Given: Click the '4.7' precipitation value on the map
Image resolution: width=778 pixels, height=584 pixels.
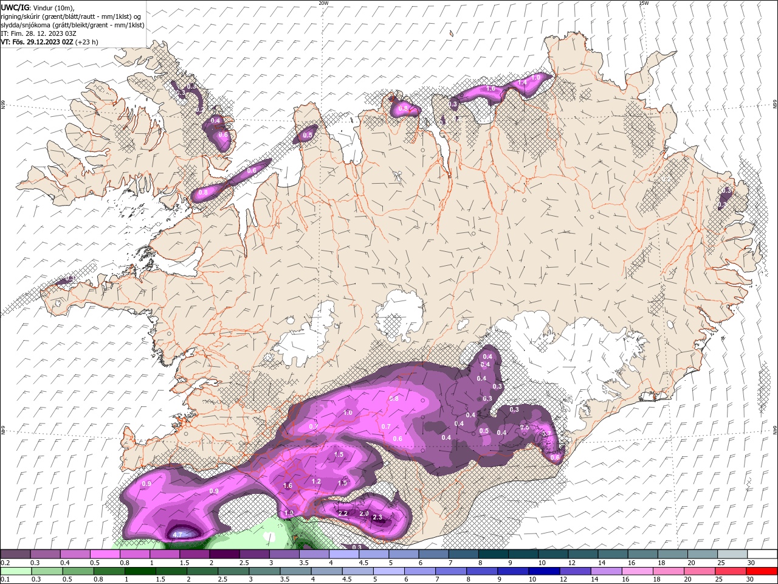Looking at the screenshot, I should pyautogui.click(x=178, y=535).
